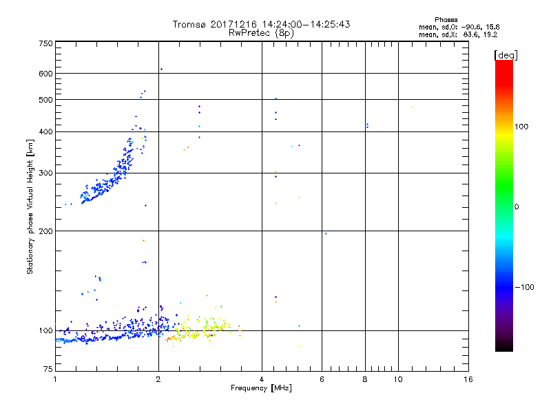Click the plot title 'Tromsø 20171216 14:24:00-14:25:43'
The width and height of the screenshot is (551, 413).
(261, 24)
